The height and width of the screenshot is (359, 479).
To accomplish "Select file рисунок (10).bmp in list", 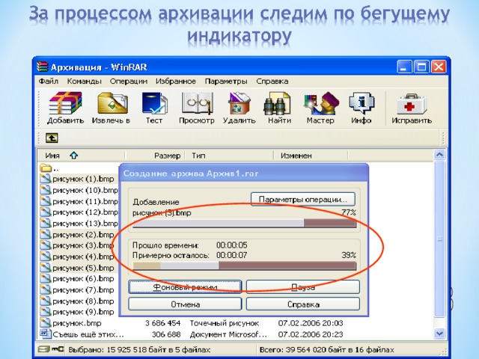I will 80,189.
